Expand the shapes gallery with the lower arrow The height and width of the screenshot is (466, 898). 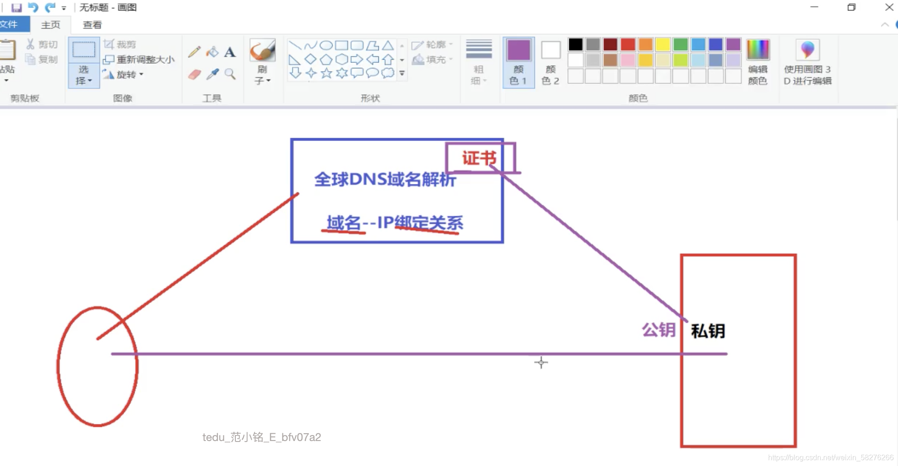402,73
